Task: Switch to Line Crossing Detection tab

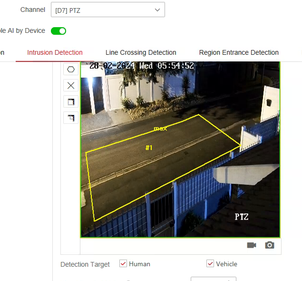Action: click(141, 52)
